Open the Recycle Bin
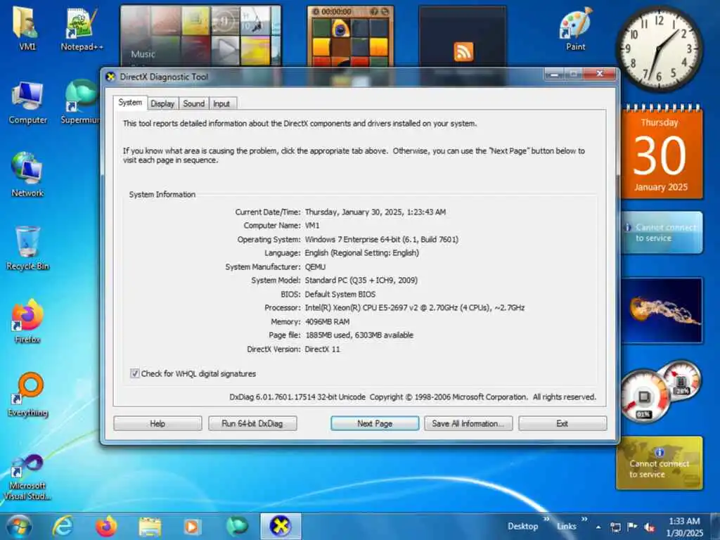The width and height of the screenshot is (720, 540). 27,248
